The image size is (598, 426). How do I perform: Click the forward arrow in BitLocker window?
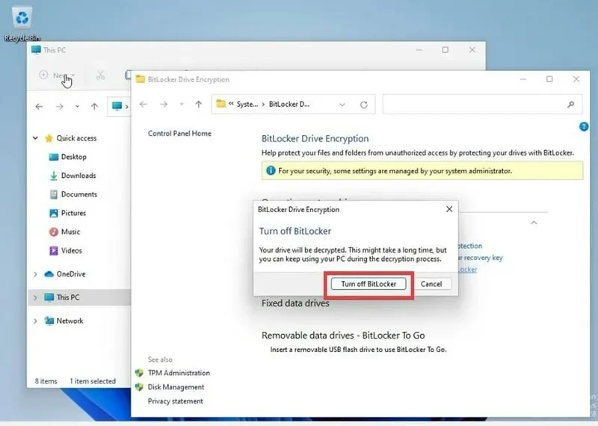164,104
